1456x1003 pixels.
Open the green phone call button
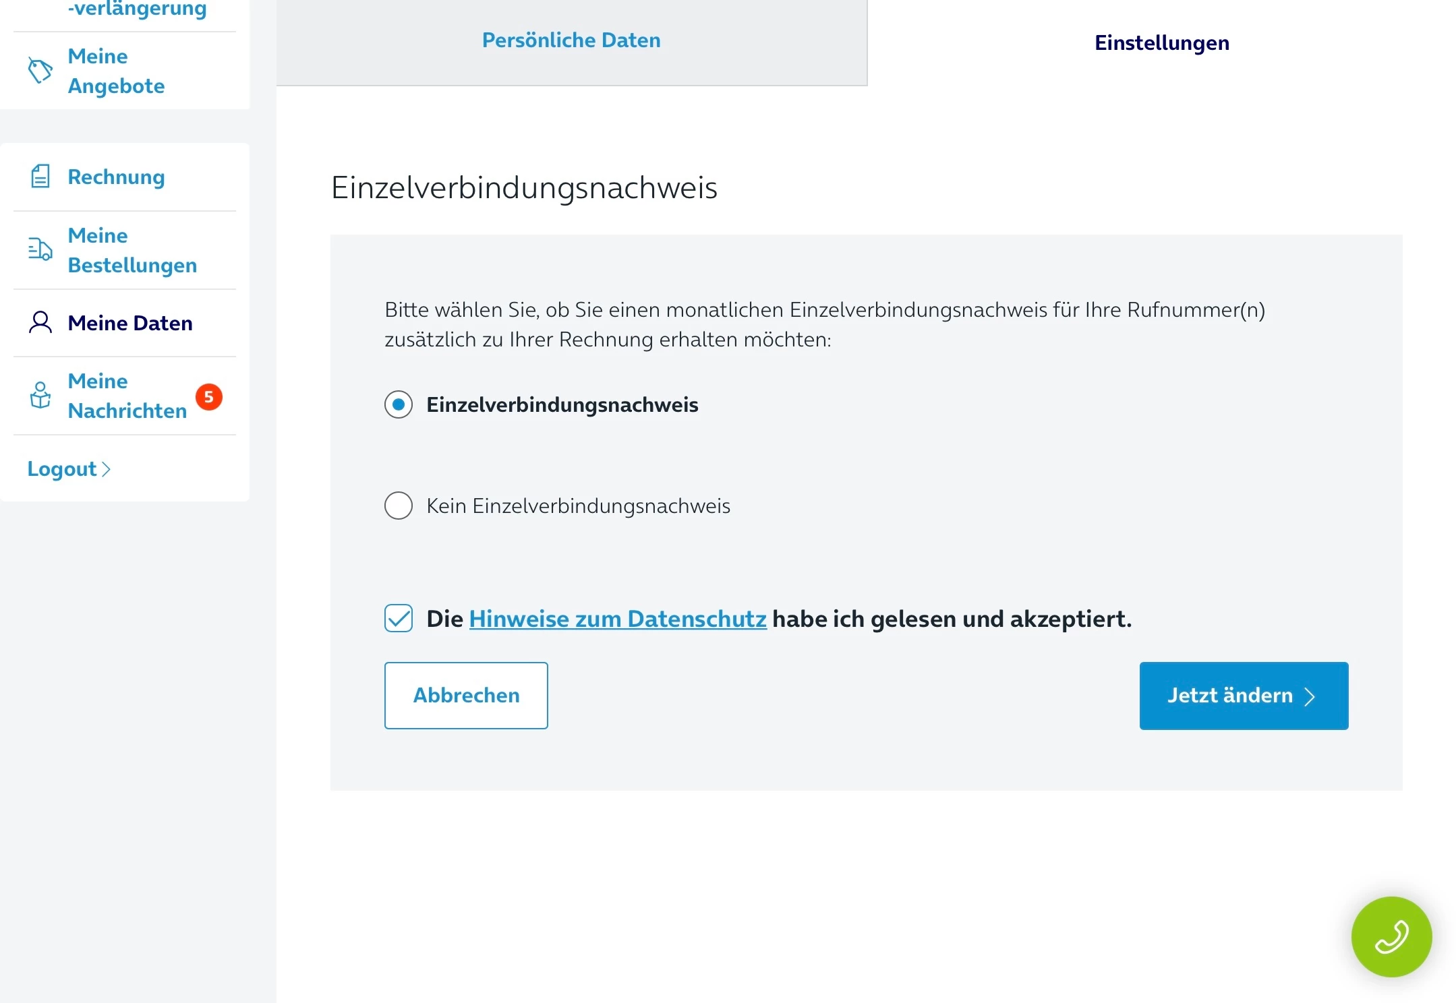point(1391,936)
